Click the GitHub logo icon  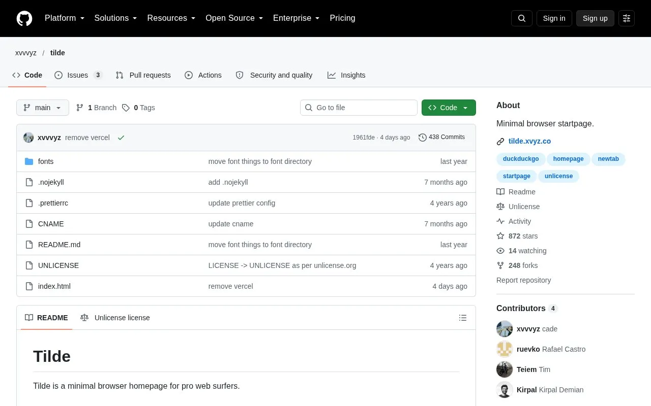click(24, 18)
